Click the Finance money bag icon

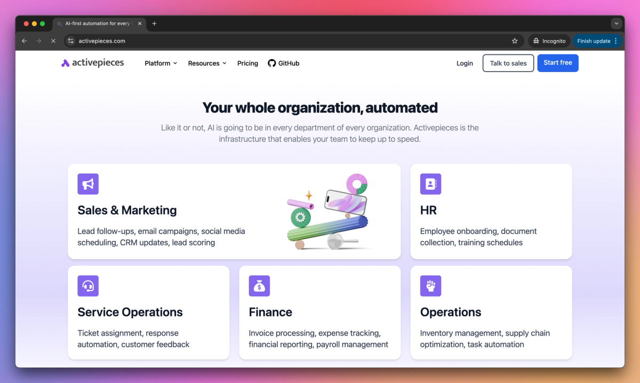259,286
